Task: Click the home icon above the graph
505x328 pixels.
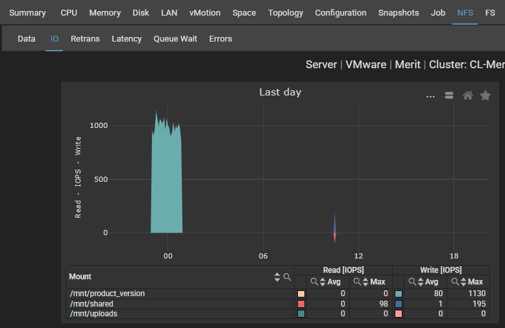Action: 467,95
